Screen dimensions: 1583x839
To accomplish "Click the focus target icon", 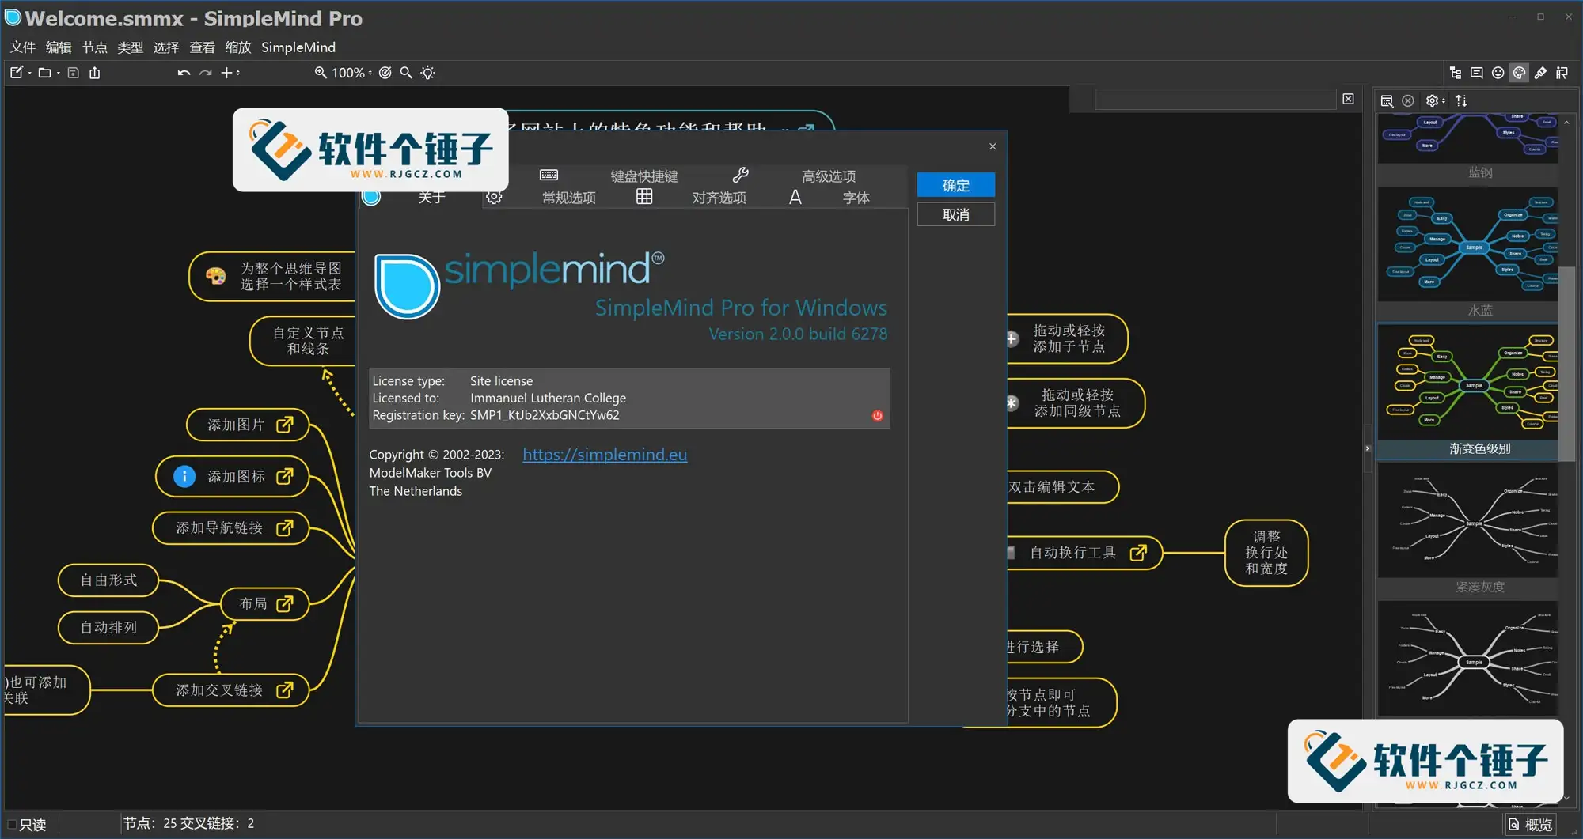I will [385, 73].
